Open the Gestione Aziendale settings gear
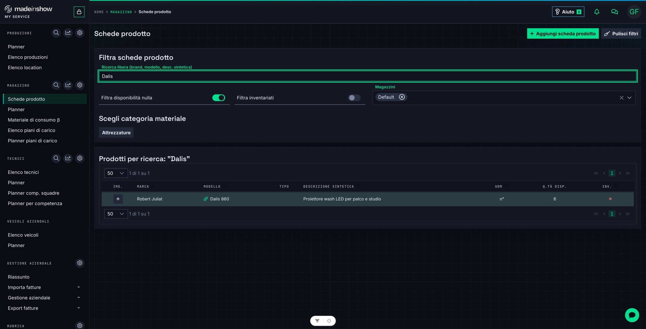 80,263
